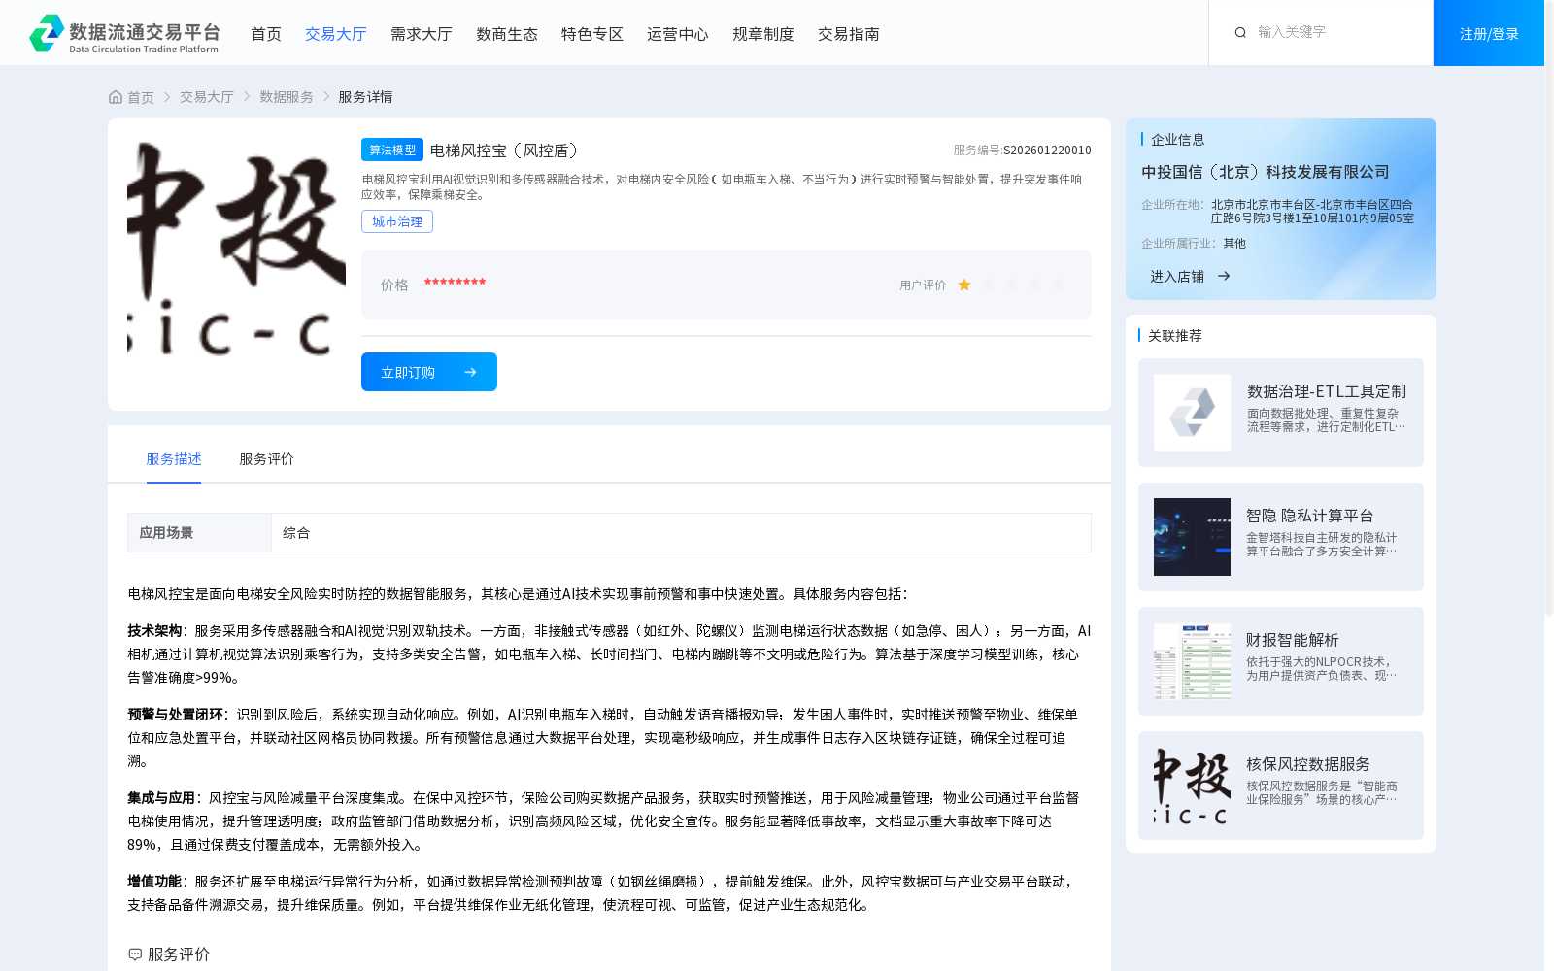Click the fifth rating star
The width and height of the screenshot is (1554, 971).
tap(1058, 285)
